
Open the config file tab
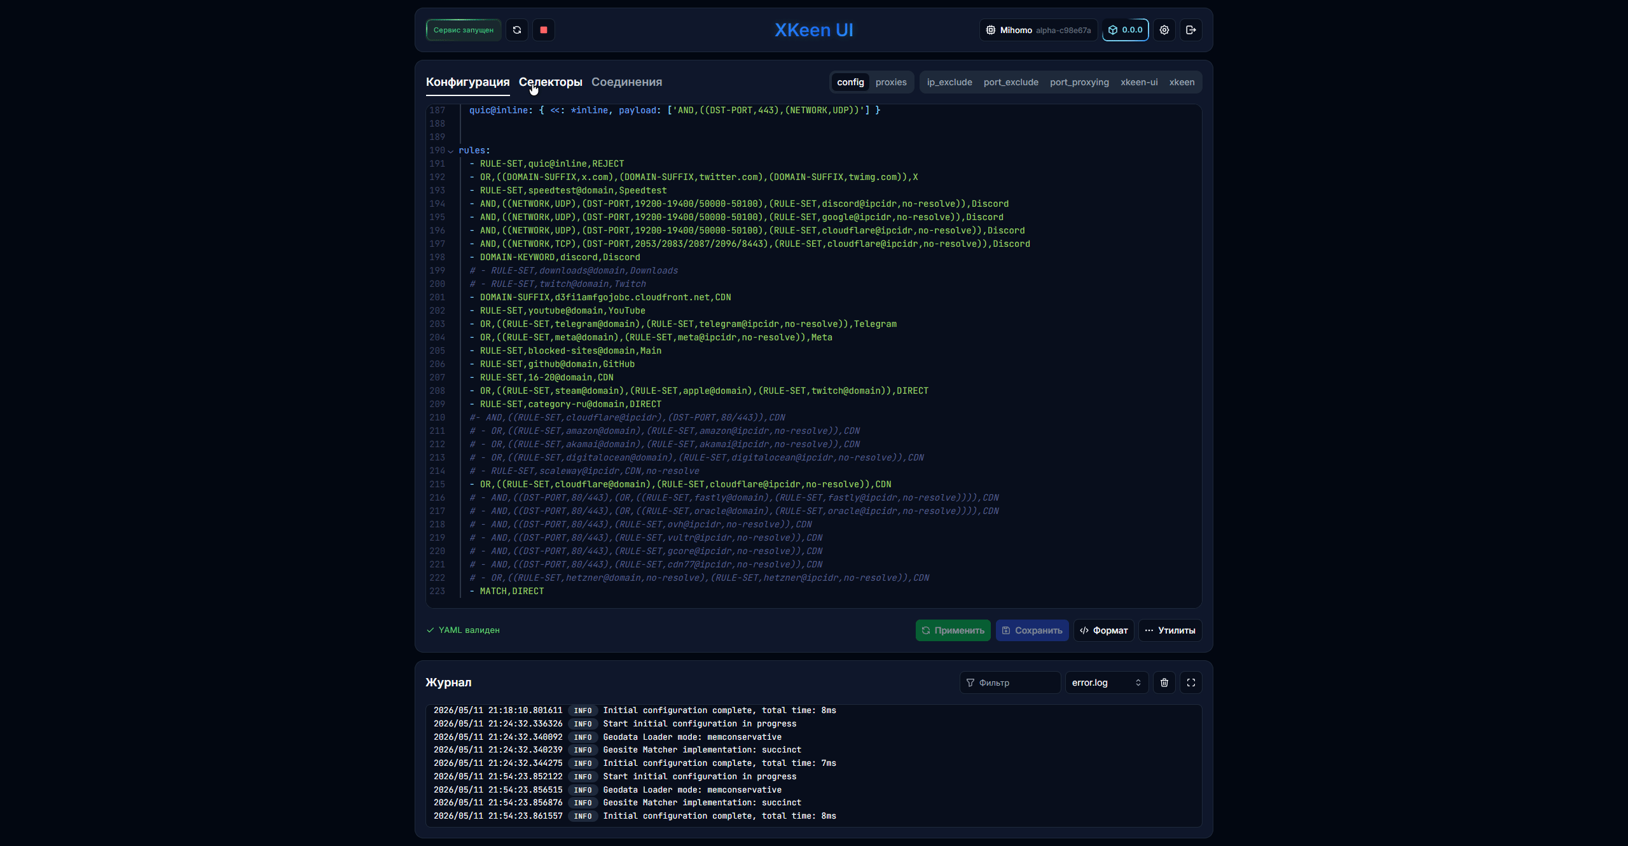click(x=850, y=82)
